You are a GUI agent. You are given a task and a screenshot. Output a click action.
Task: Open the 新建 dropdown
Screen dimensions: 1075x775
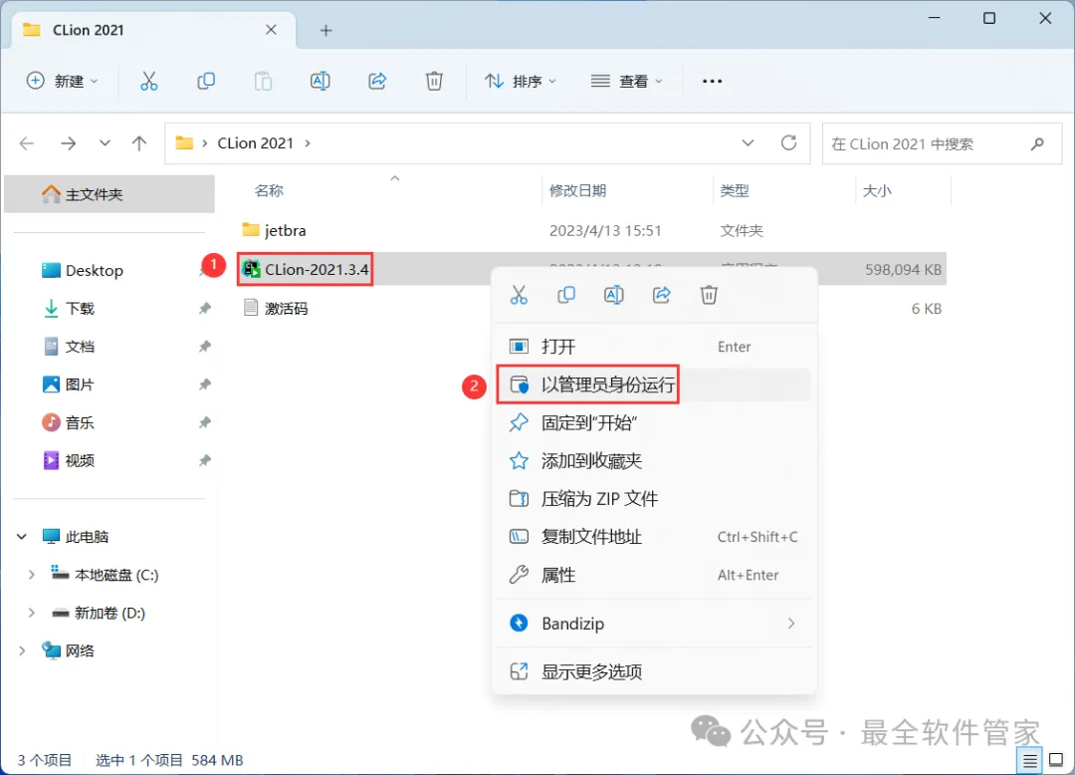pyautogui.click(x=63, y=81)
